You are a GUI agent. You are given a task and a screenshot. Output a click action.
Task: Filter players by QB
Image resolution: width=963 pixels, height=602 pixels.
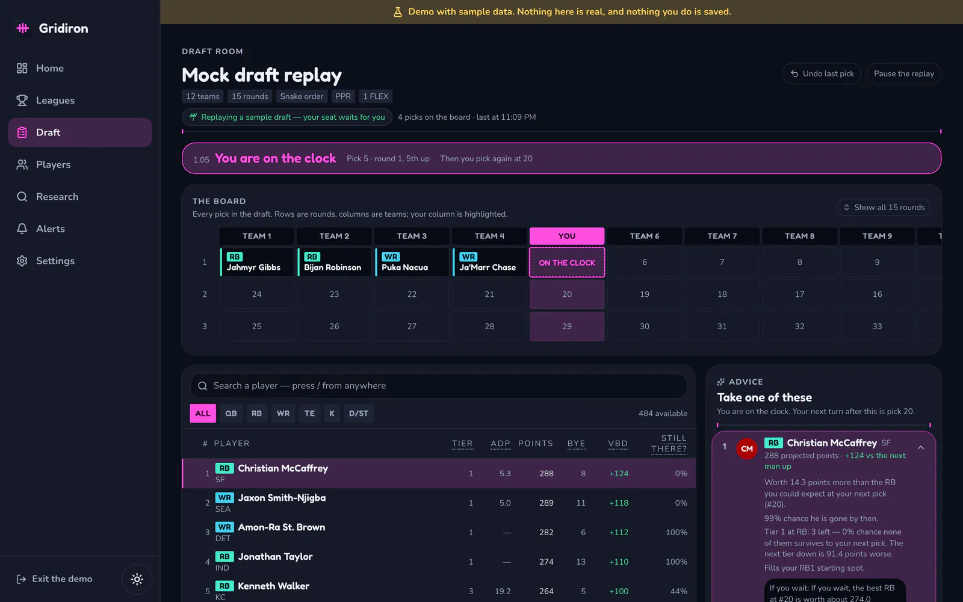click(x=231, y=414)
